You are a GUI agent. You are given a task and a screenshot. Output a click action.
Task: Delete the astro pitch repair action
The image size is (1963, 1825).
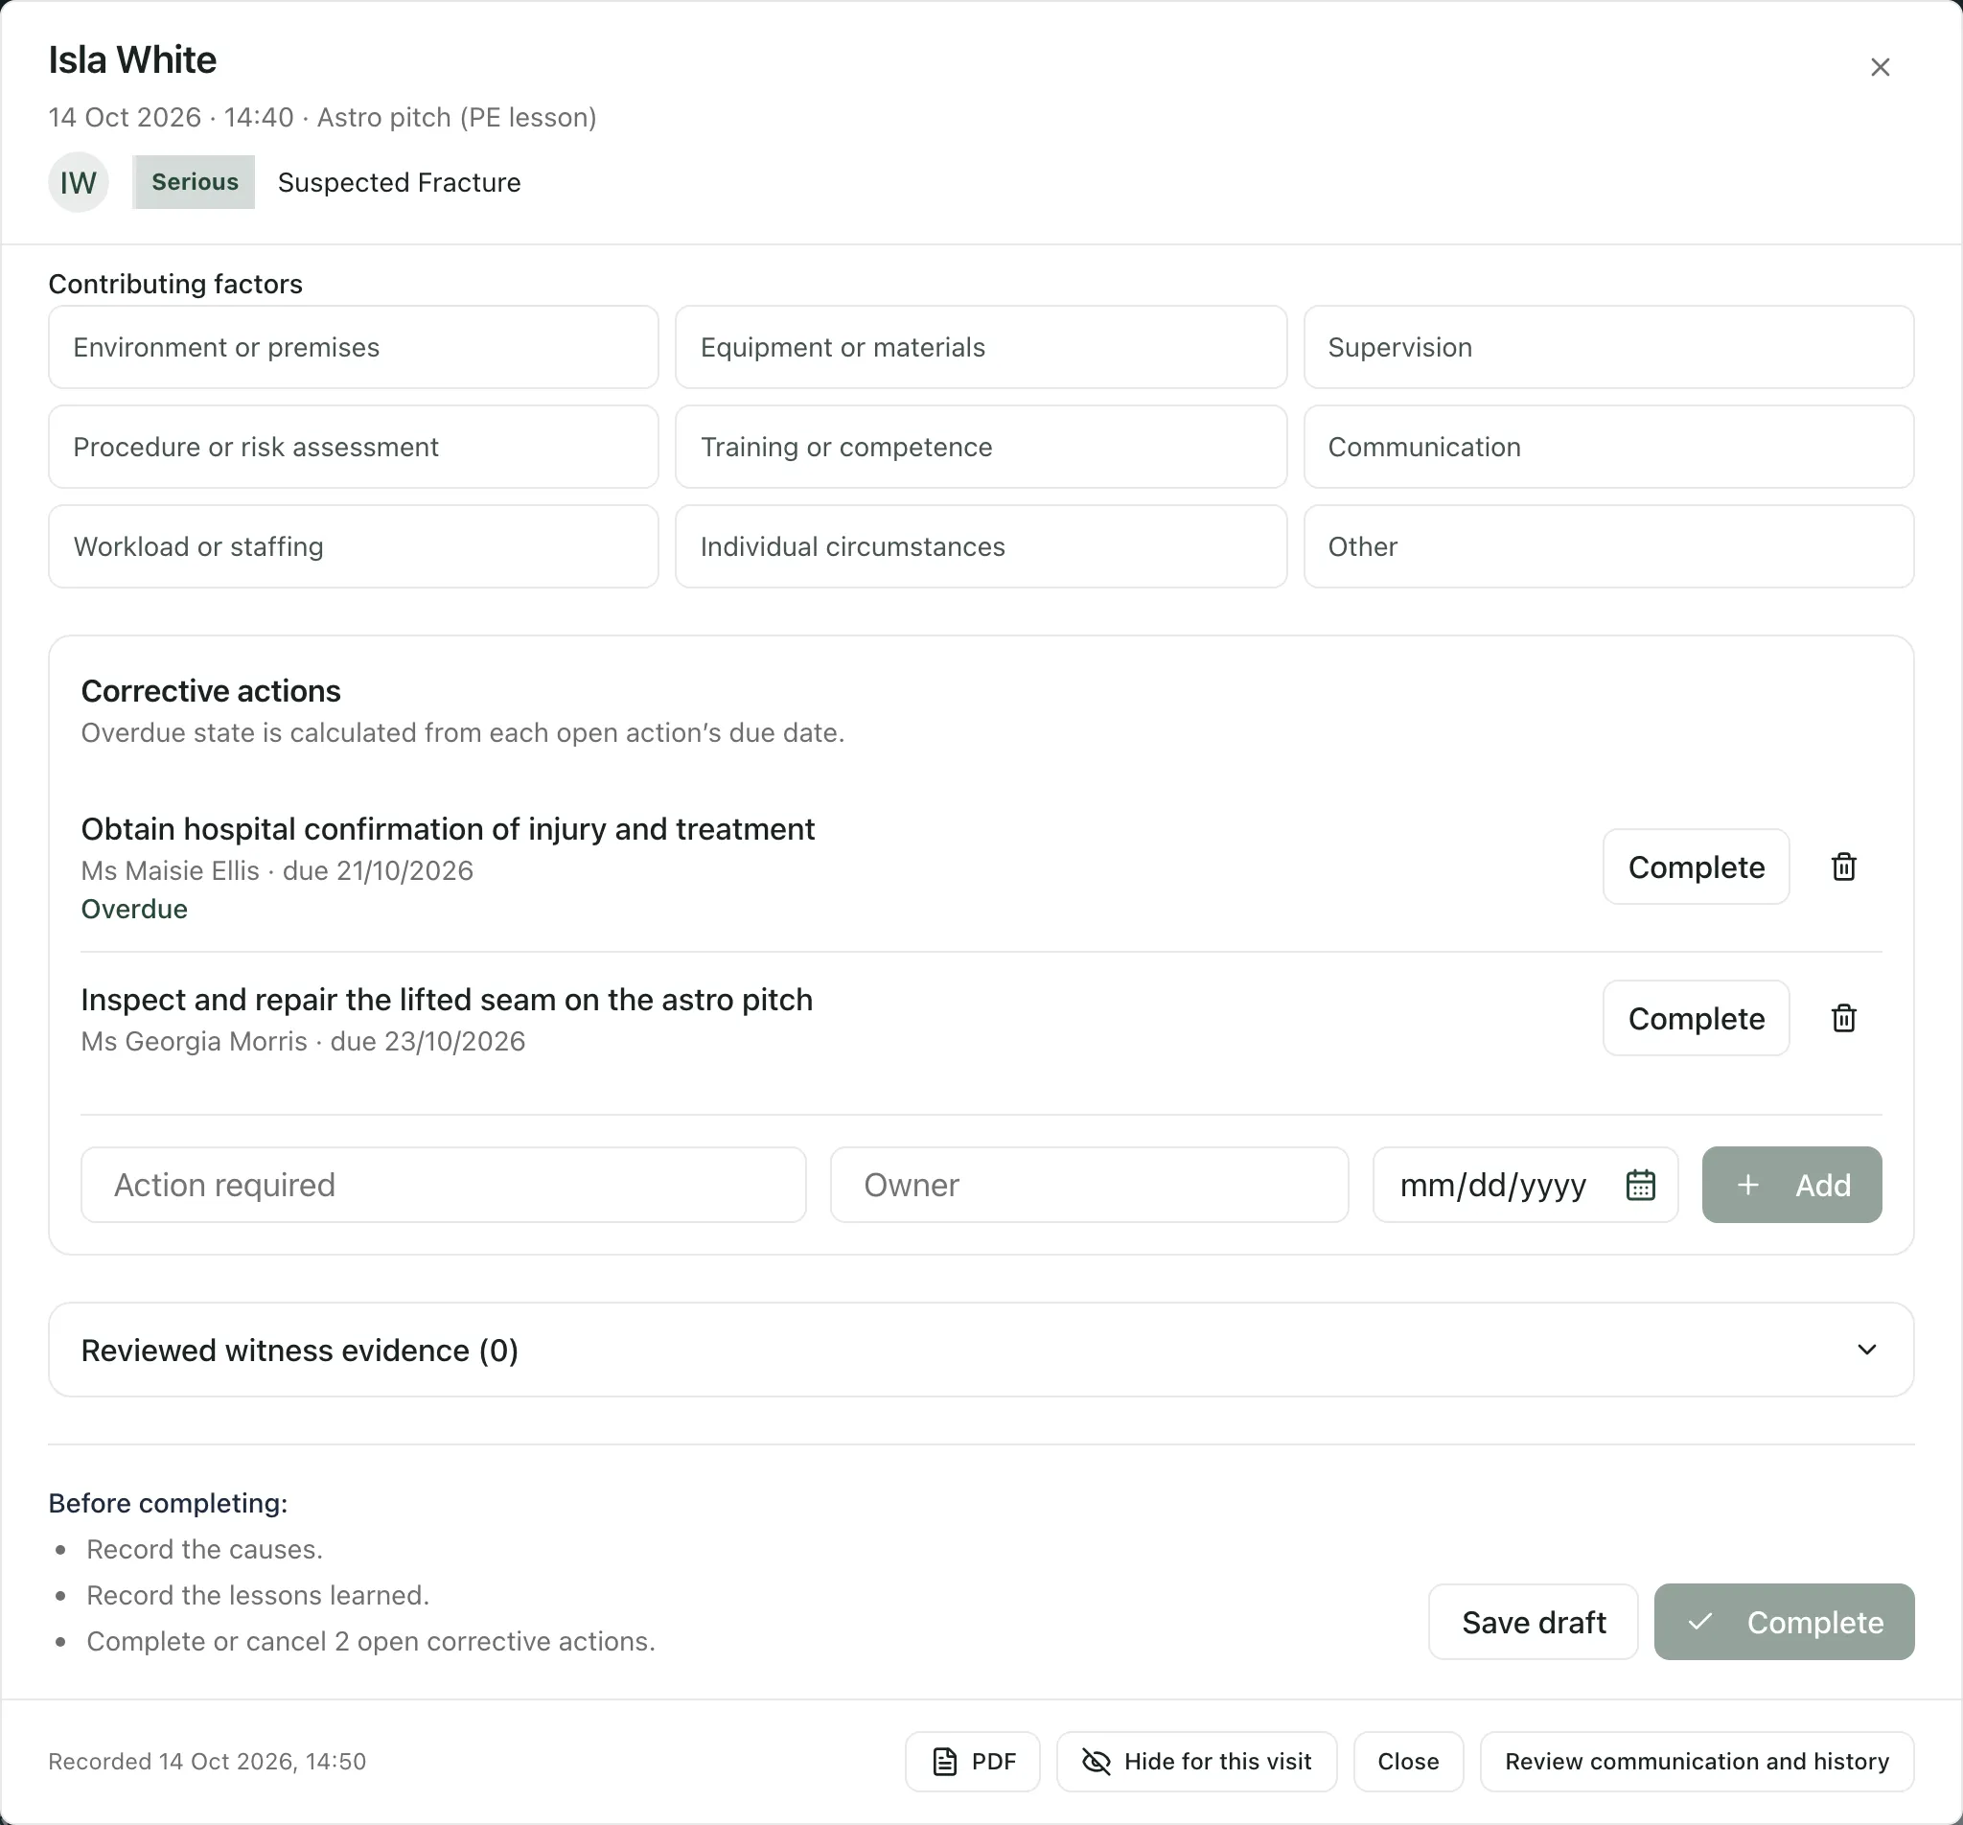point(1843,1018)
